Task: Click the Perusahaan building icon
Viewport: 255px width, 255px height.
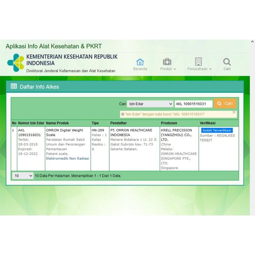Action: (198, 62)
